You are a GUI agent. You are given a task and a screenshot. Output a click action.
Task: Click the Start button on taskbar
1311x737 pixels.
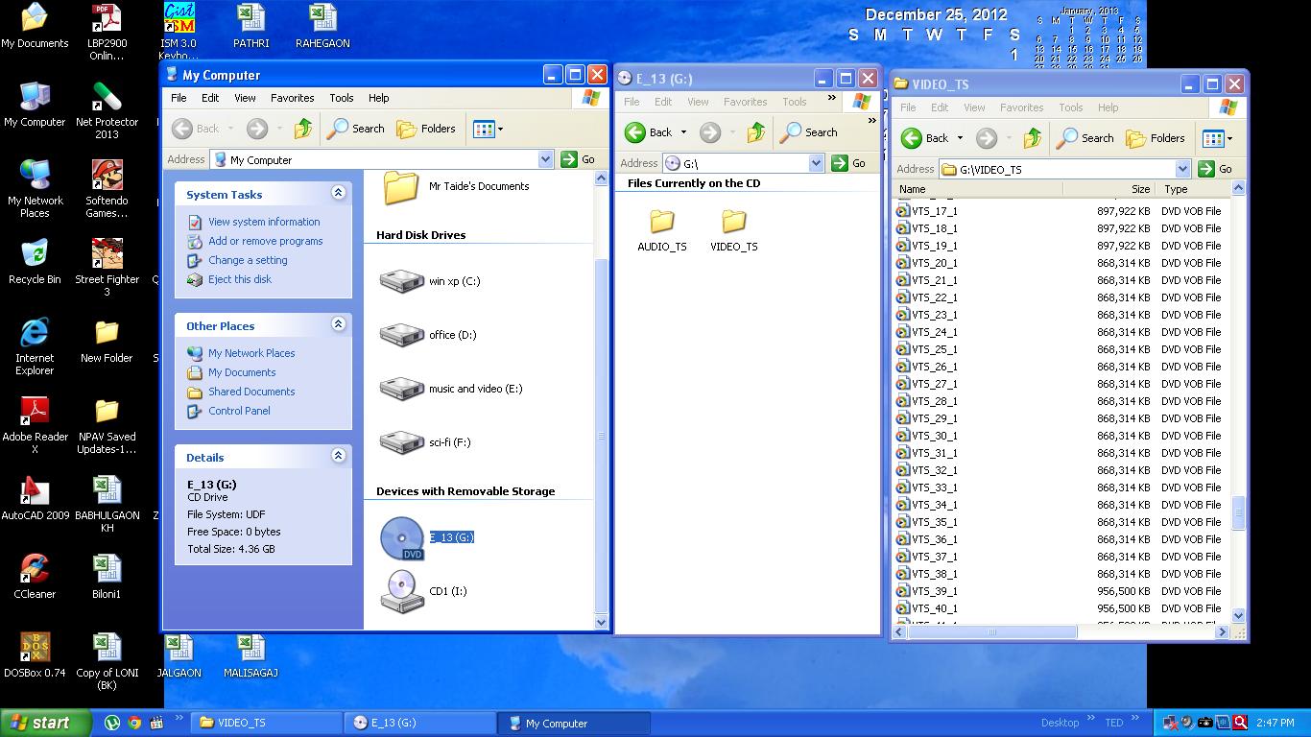tap(46, 724)
